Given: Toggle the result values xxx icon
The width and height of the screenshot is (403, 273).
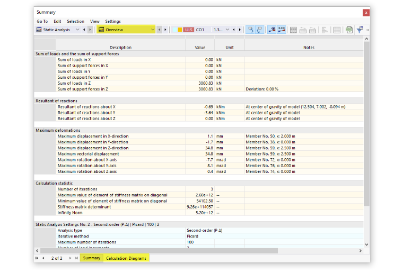Looking at the screenshot, I should tap(282, 30).
